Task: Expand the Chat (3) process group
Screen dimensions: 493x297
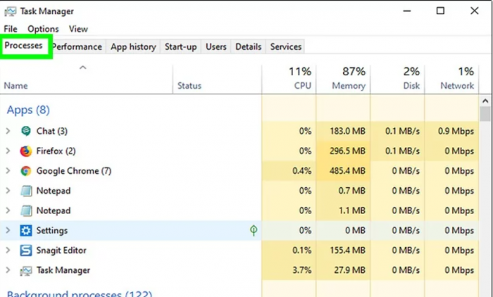Action: [8, 131]
